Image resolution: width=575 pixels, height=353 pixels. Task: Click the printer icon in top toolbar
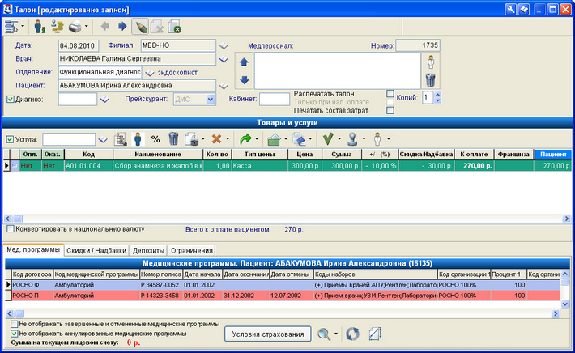click(75, 27)
